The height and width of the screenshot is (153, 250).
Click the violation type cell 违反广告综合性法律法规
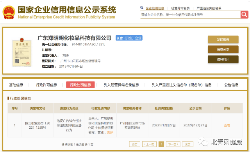(x=69, y=125)
